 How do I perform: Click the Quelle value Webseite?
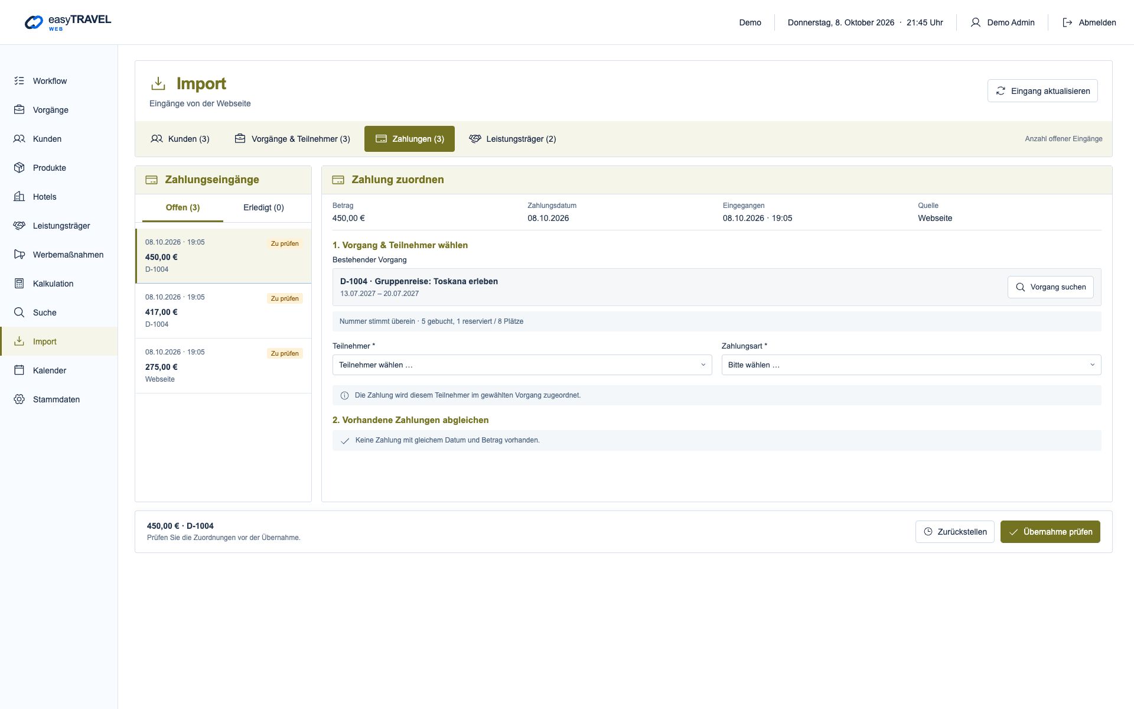click(935, 218)
